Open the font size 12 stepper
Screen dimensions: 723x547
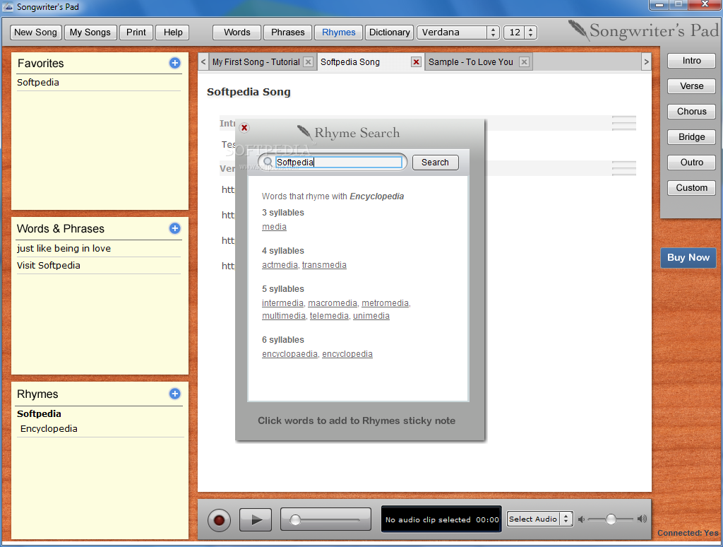click(531, 33)
